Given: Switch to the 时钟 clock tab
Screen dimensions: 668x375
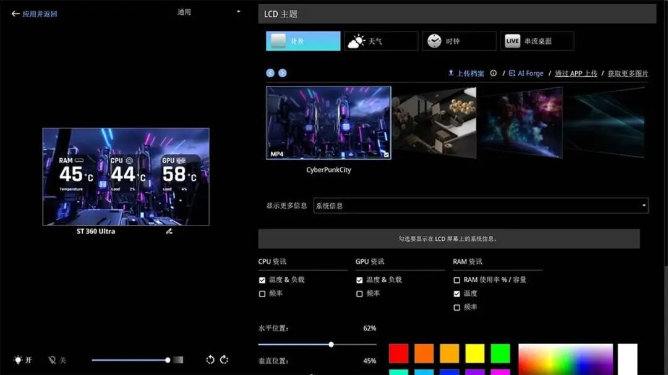Looking at the screenshot, I should [459, 41].
